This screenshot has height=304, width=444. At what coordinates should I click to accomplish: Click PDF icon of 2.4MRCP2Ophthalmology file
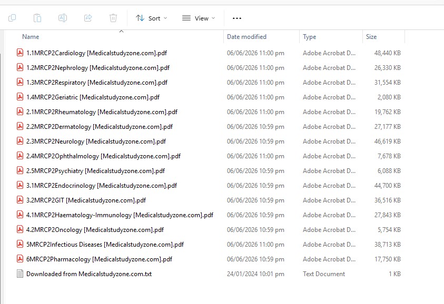(x=20, y=156)
